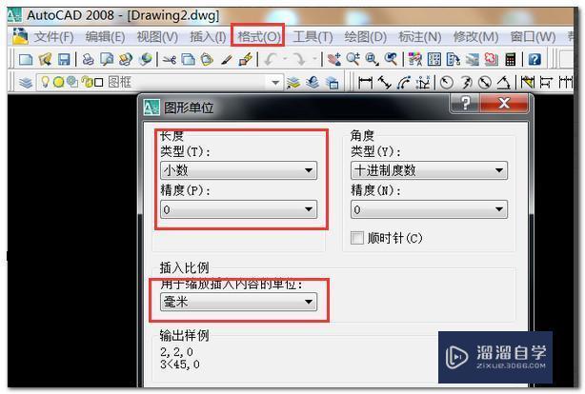Click the Match Properties brush icon
Screen dimensions: 585x394
[x=227, y=60]
